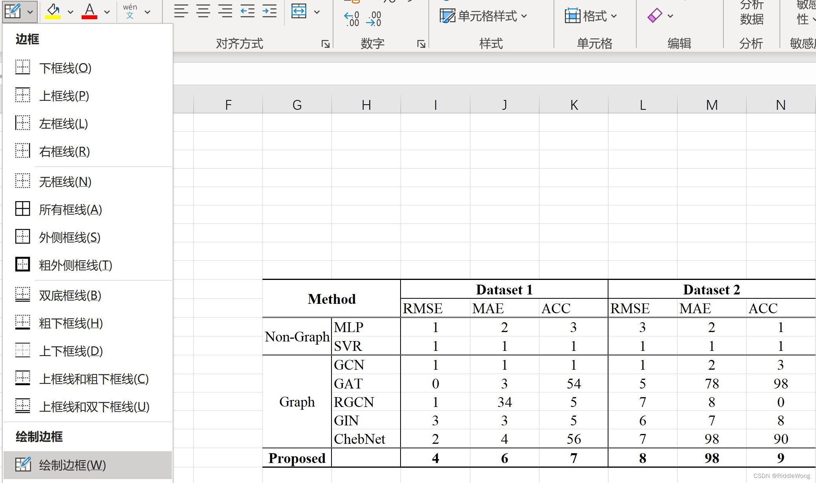Screen dimensions: 816x483
Task: Select 所有框线 to apply all borders
Action: point(69,210)
